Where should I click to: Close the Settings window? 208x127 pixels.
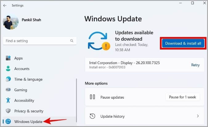coord(205,3)
